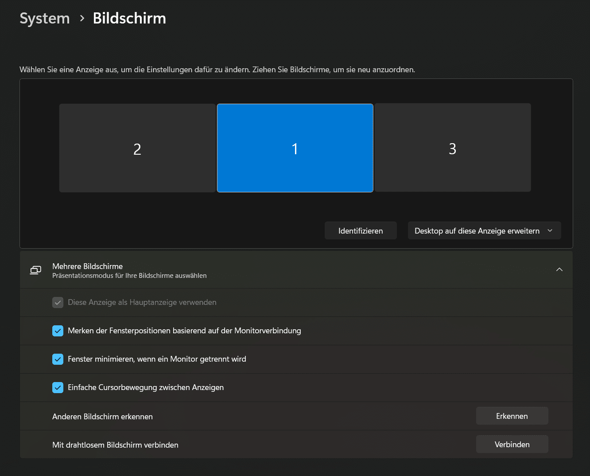Click the Anderen Bildschirm erkennen label
The width and height of the screenshot is (590, 476).
[x=102, y=417]
